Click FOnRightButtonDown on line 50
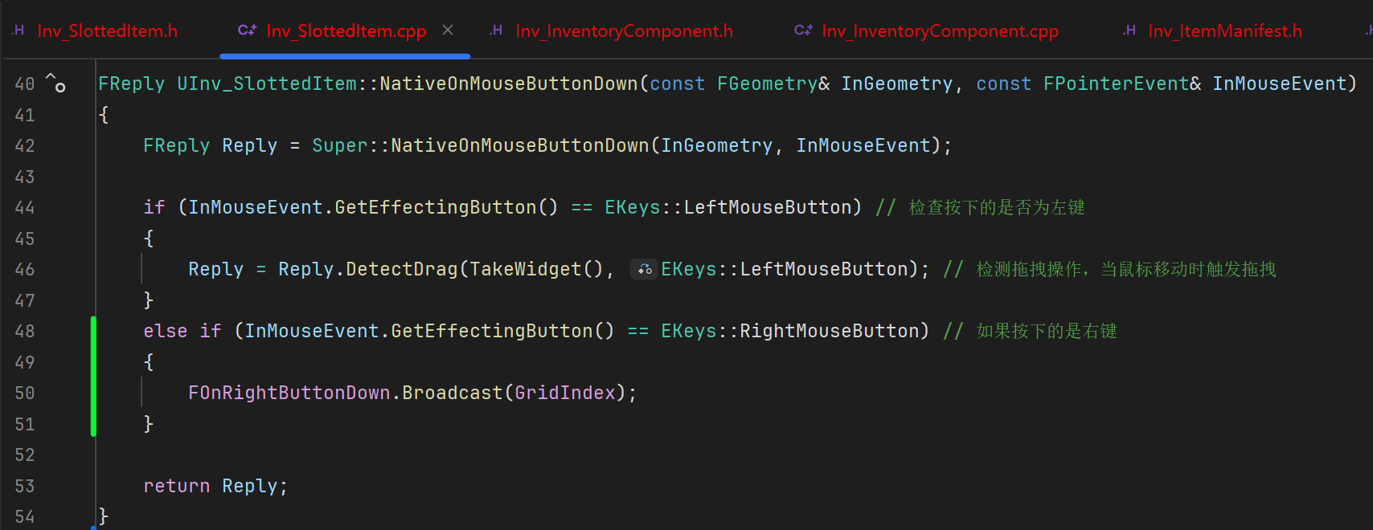Image resolution: width=1373 pixels, height=530 pixels. 289,393
